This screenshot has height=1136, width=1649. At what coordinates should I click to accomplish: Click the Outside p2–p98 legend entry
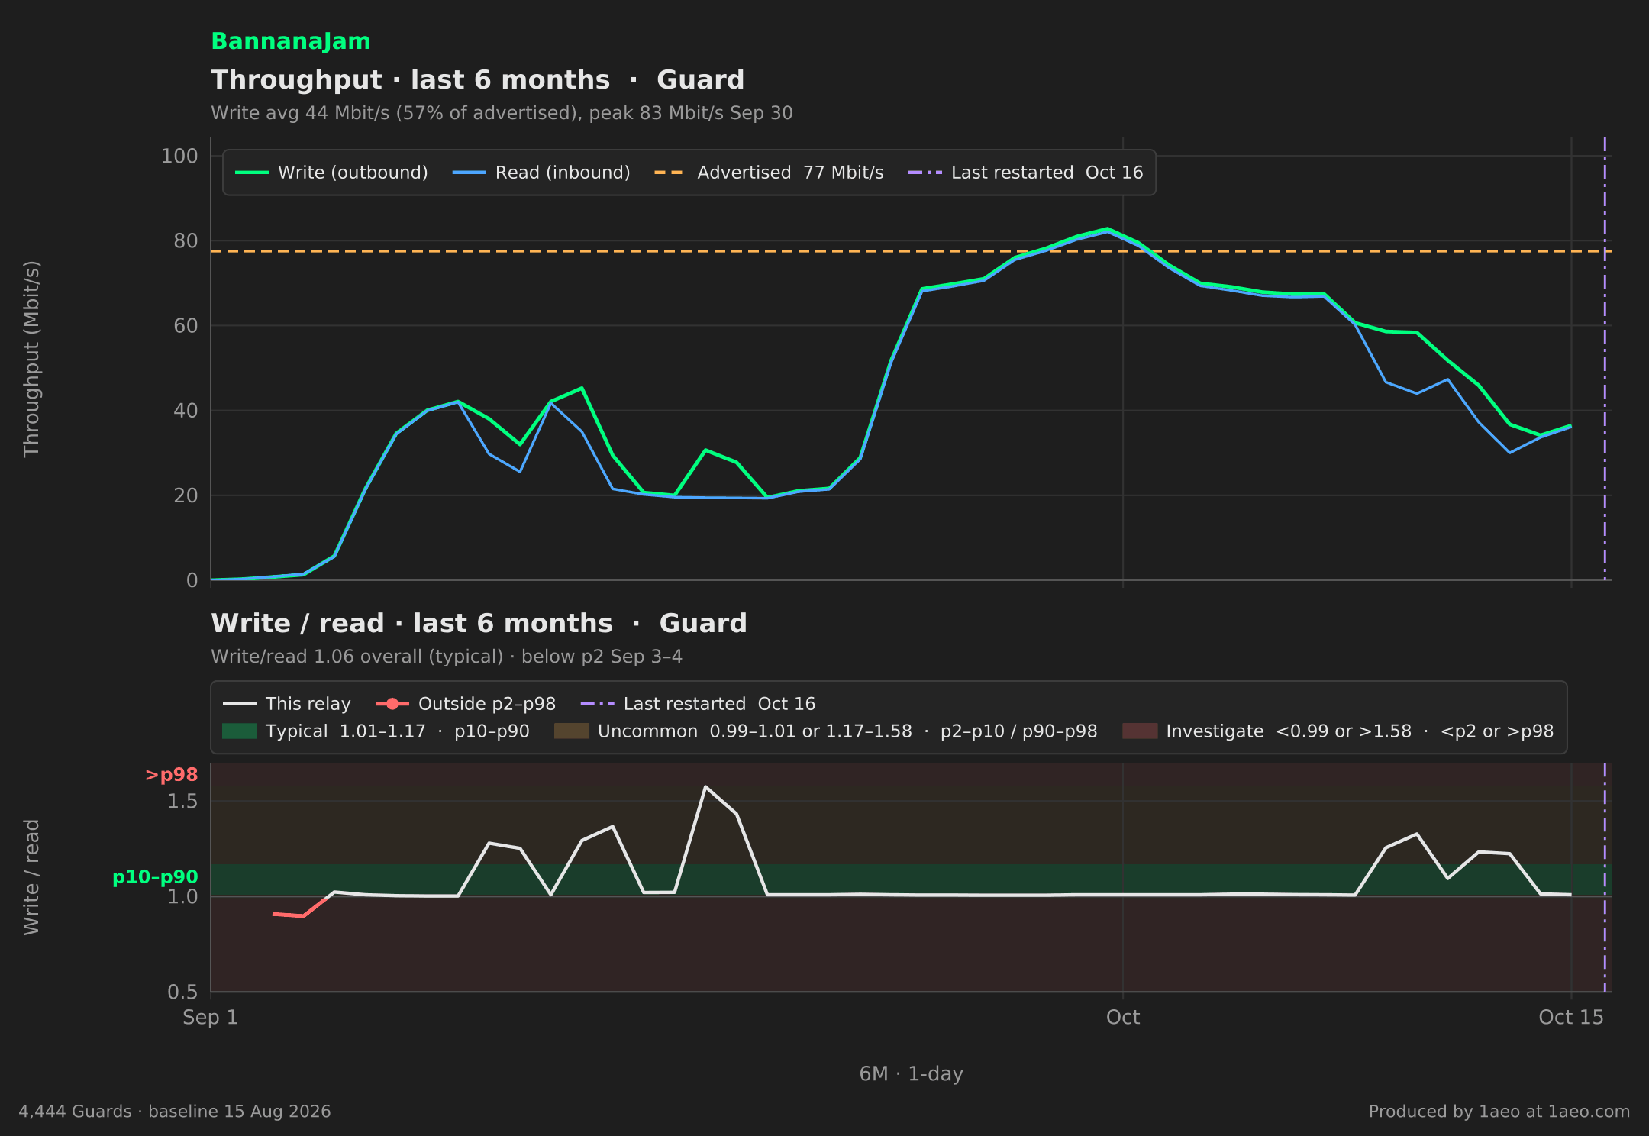(x=466, y=704)
